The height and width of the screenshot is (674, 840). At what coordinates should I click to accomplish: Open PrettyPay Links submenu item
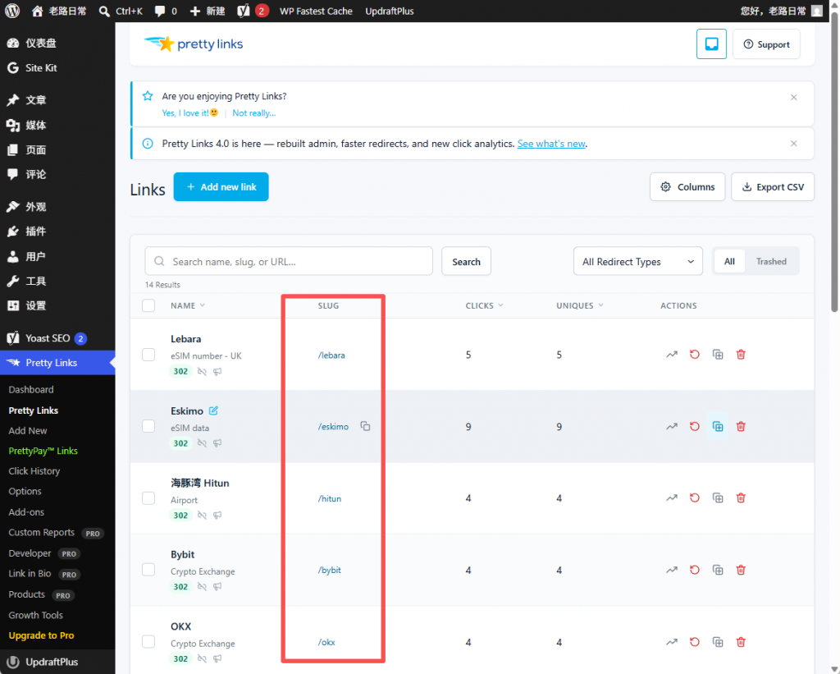coord(43,451)
